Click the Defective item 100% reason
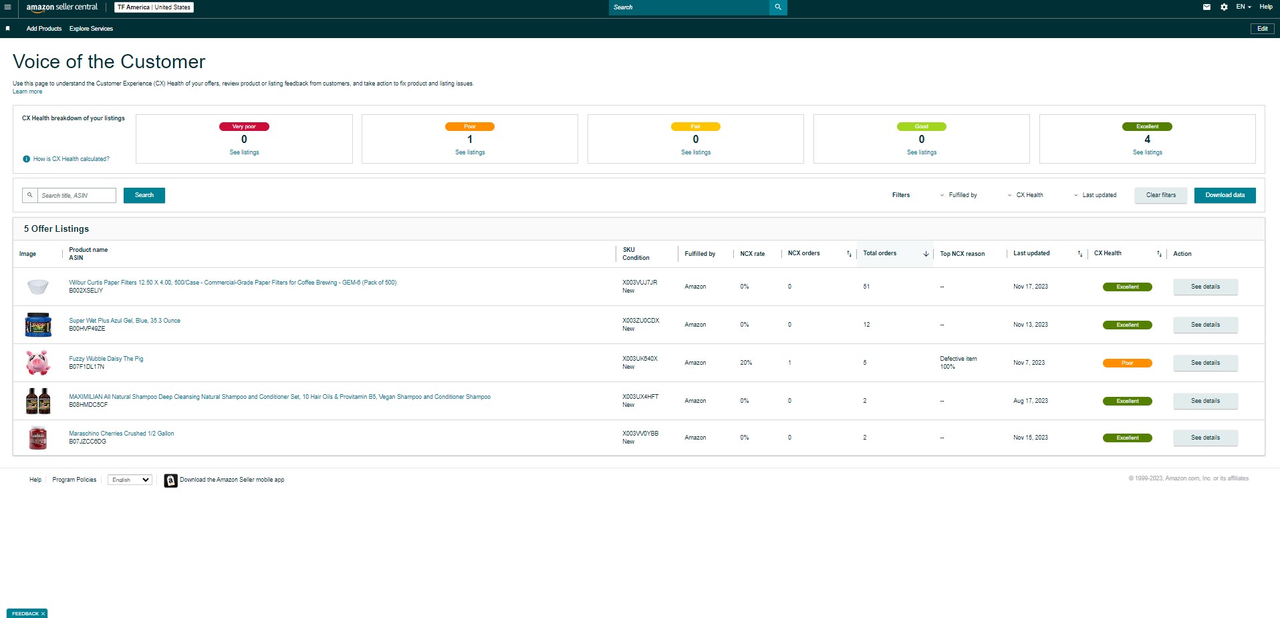The width and height of the screenshot is (1280, 618). (958, 363)
